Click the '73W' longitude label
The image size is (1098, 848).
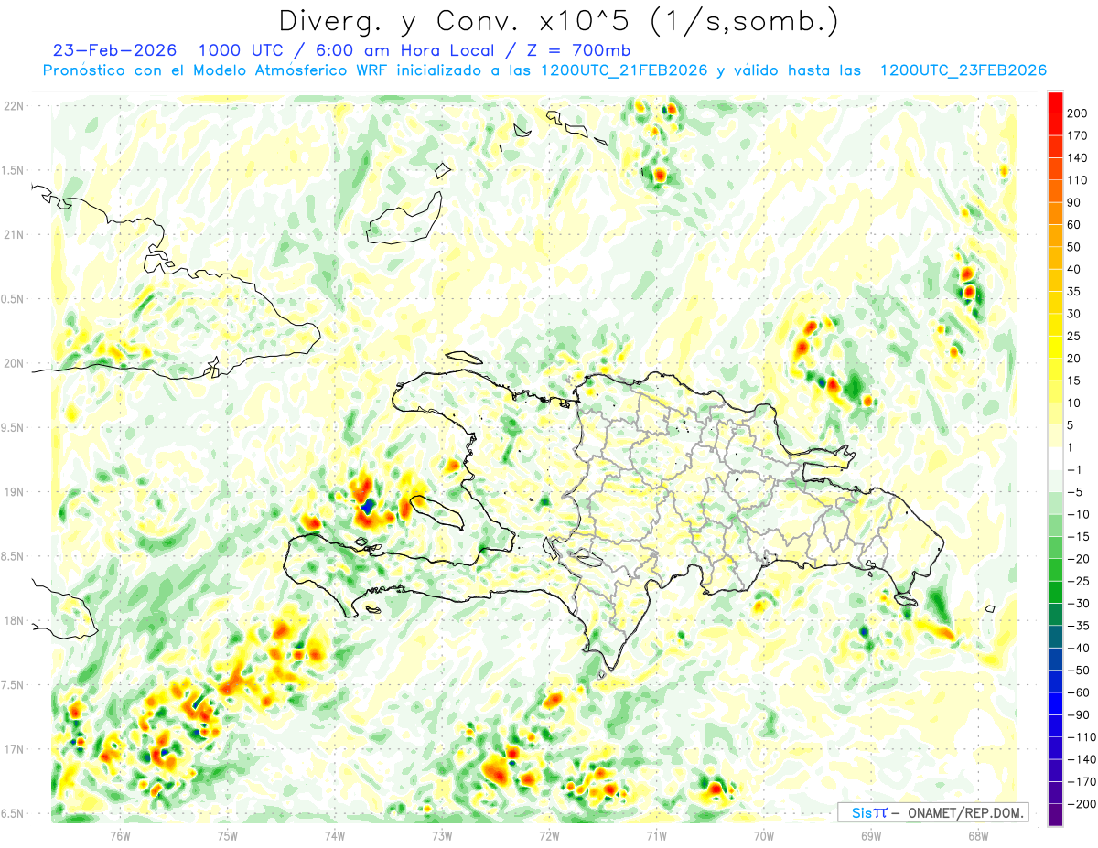click(x=442, y=834)
